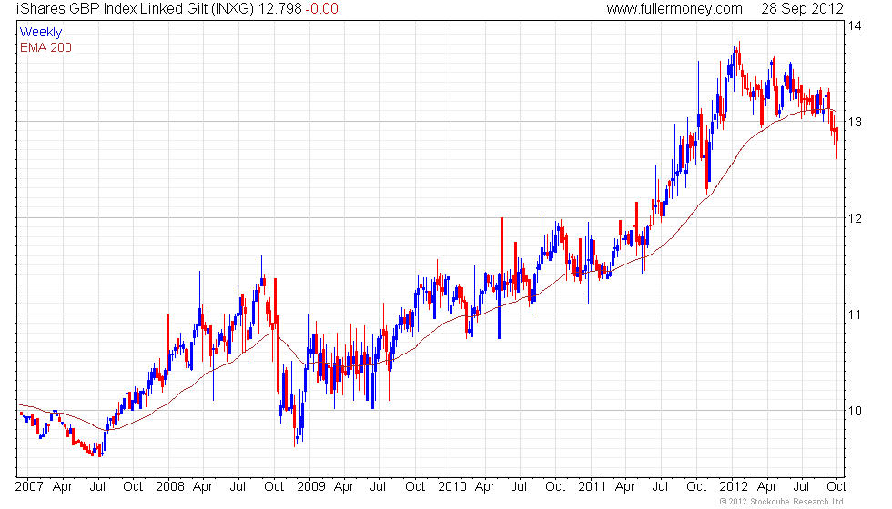The height and width of the screenshot is (509, 892).
Task: Click the chart title iShares GBP Index Linked Gilt
Action: pos(135,9)
